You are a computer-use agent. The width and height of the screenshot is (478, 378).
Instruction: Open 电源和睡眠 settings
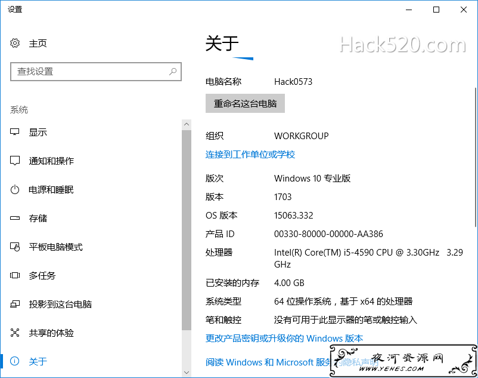[x=51, y=190]
